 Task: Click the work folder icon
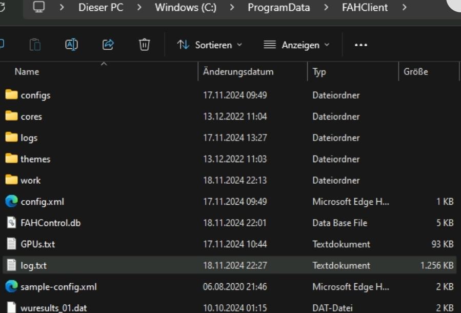click(x=11, y=180)
